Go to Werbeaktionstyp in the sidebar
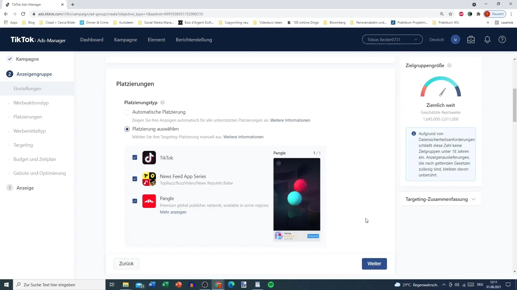The width and height of the screenshot is (517, 290). click(31, 103)
